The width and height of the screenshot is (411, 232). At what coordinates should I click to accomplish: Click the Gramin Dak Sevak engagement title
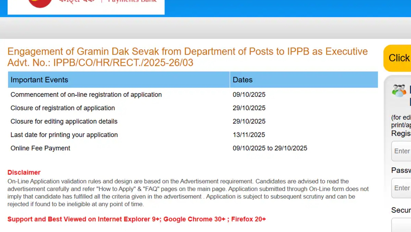pos(188,51)
